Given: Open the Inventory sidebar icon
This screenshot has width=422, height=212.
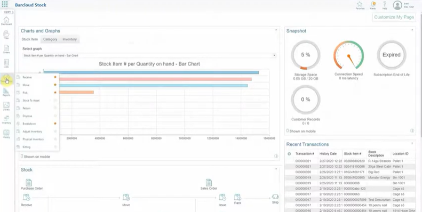Looking at the screenshot, I should pyautogui.click(x=6, y=120).
